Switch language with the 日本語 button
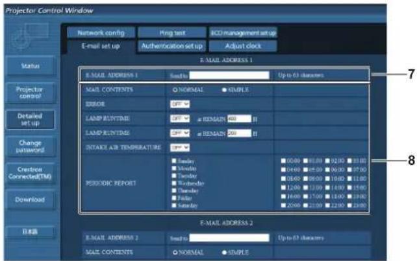This screenshot has width=417, height=261. [31, 232]
